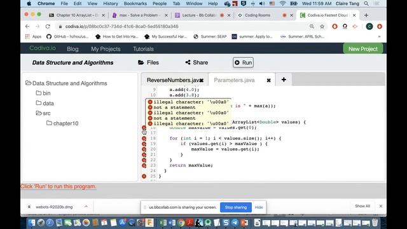
Task: Click Stop sharing button
Action: tap(236, 207)
